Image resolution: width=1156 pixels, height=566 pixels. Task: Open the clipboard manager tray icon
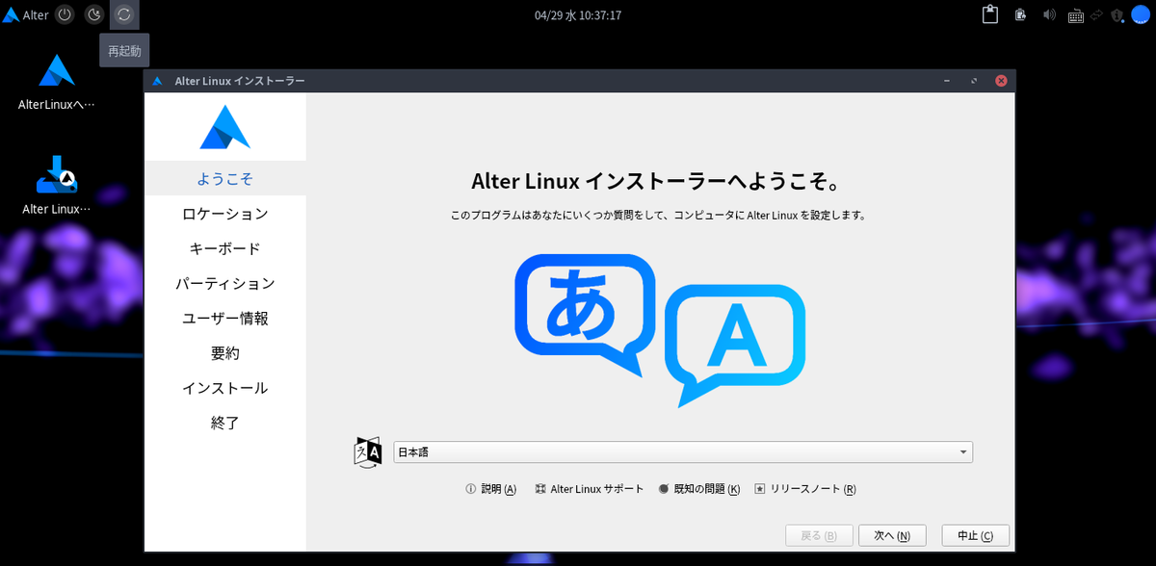[x=989, y=14]
